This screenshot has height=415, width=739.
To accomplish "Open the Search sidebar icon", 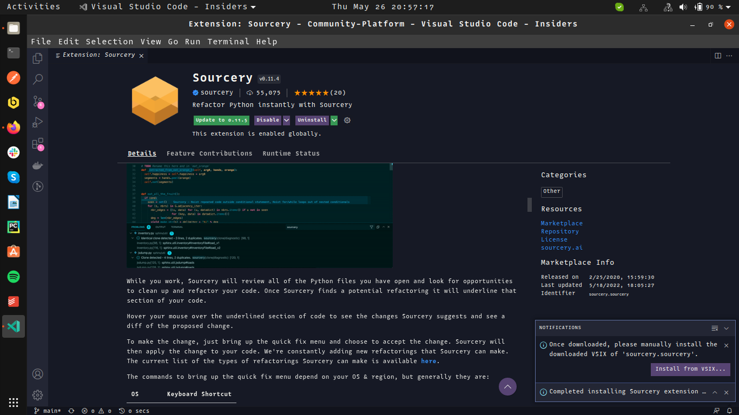I will [x=37, y=79].
